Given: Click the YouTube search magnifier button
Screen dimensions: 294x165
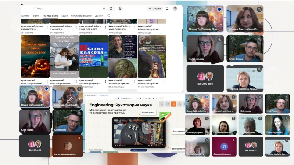Looking at the screenshot, I should click(x=111, y=8).
